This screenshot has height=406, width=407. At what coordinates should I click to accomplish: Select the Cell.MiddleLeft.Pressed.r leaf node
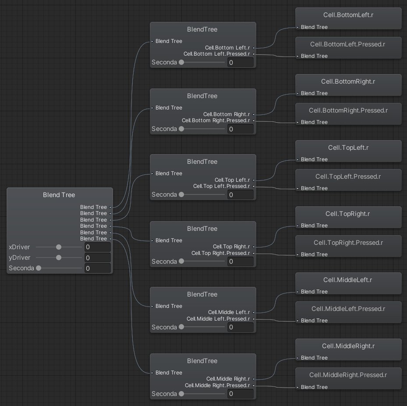pos(348,312)
